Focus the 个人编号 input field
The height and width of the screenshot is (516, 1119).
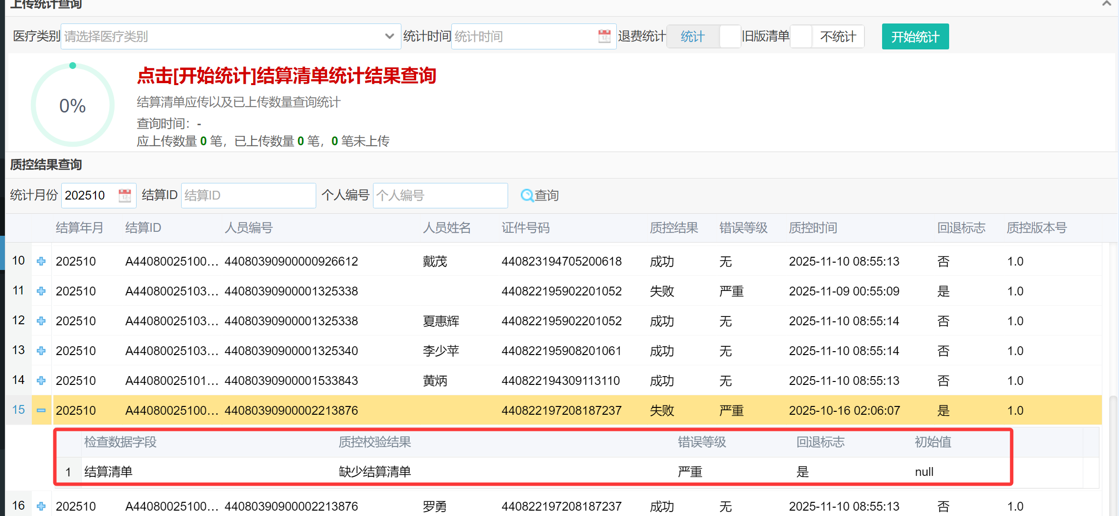click(440, 195)
